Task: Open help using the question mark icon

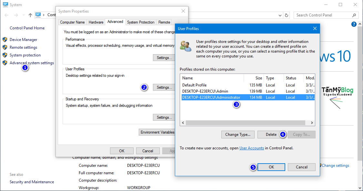Action: pos(354,24)
